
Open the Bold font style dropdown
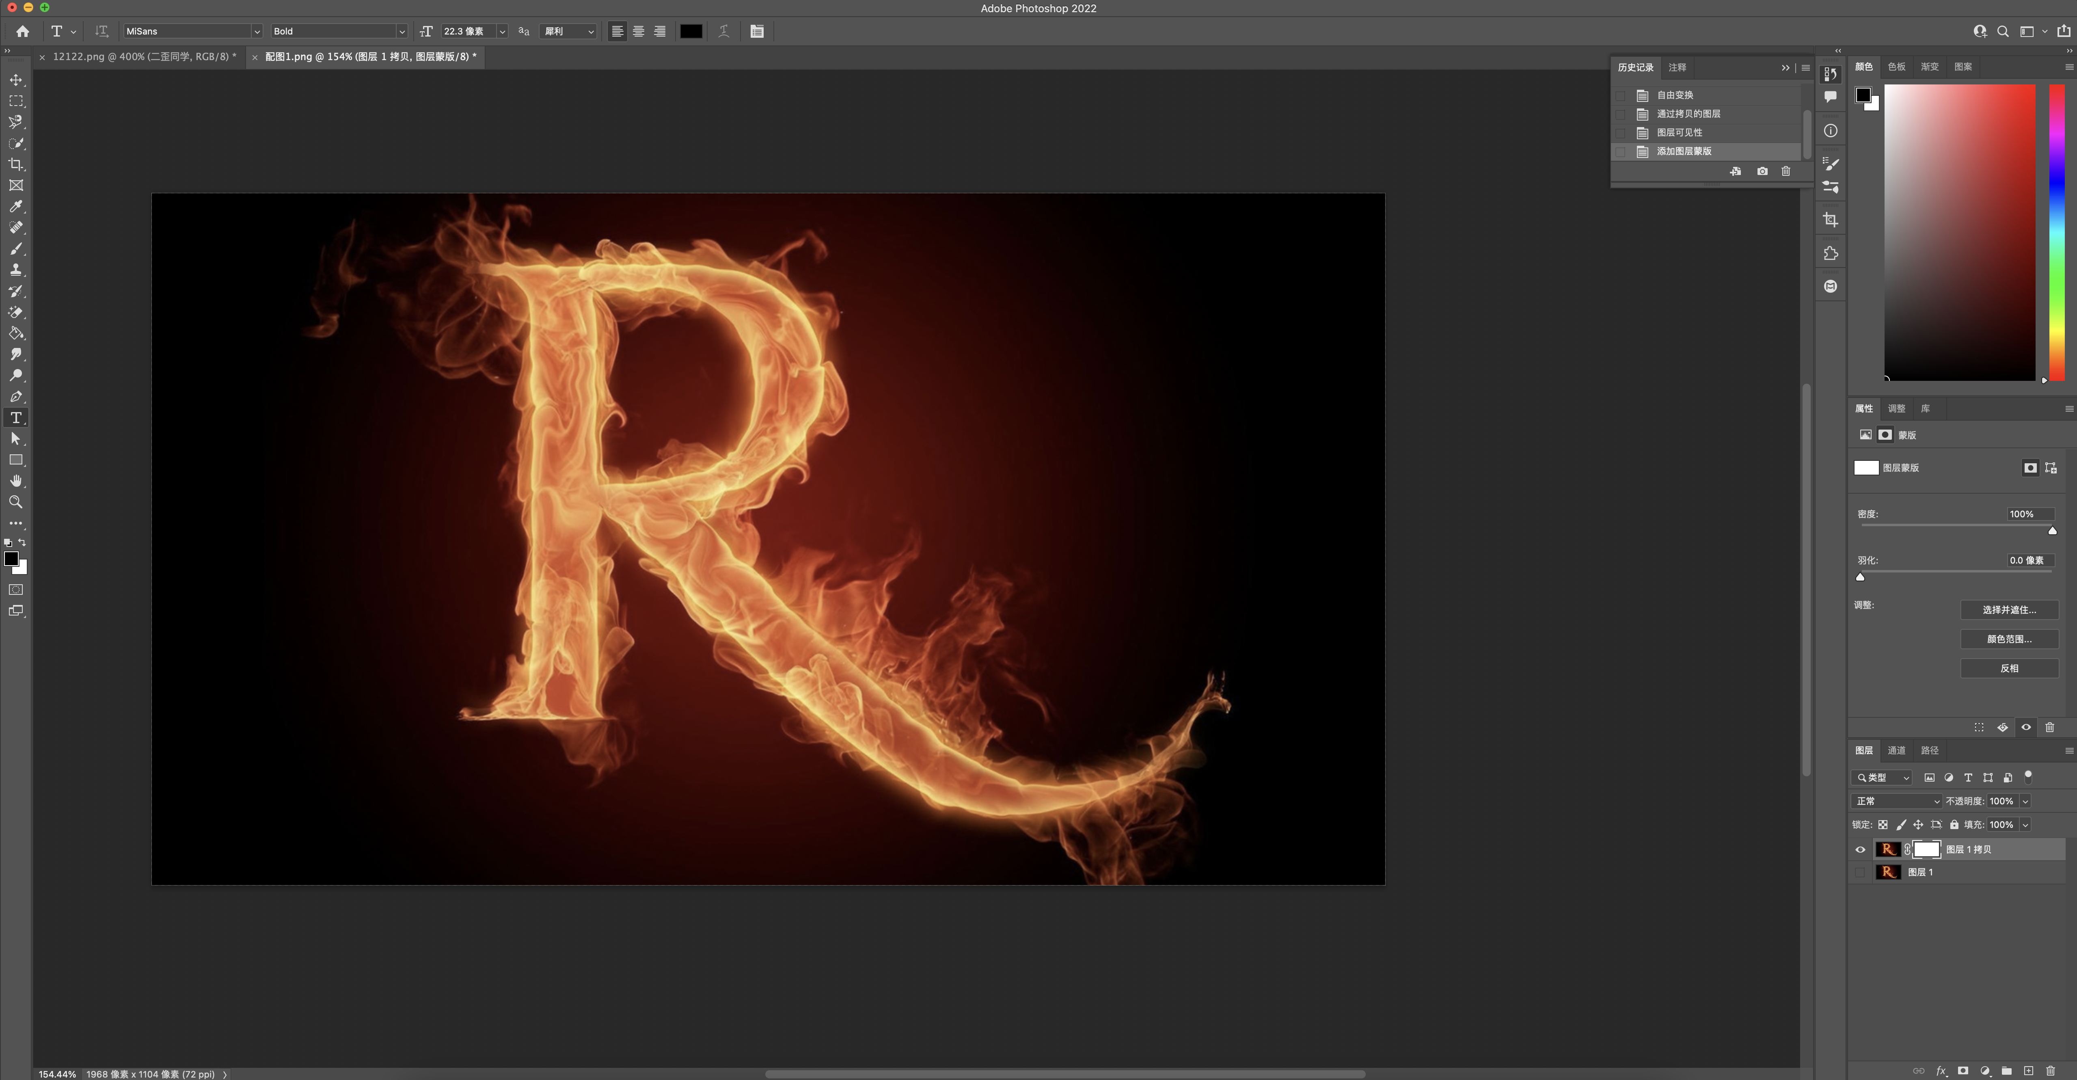coord(401,31)
